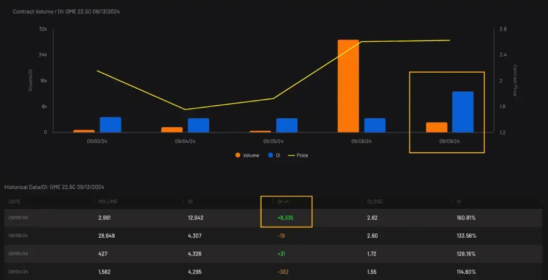Screen dimensions: 548x280
Task: Click the 09/05/24 x-axis date label
Action: [x=273, y=142]
